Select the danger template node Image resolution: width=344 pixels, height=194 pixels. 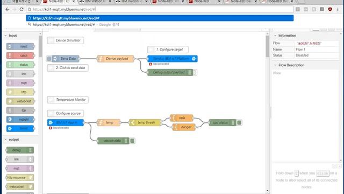[184, 127]
